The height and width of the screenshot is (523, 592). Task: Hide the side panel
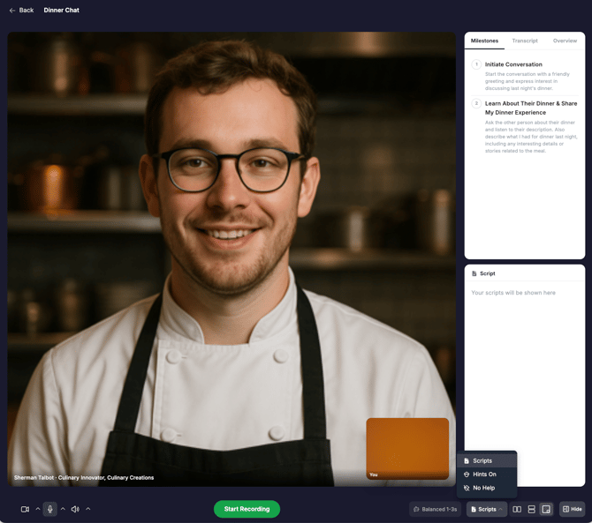click(x=572, y=509)
